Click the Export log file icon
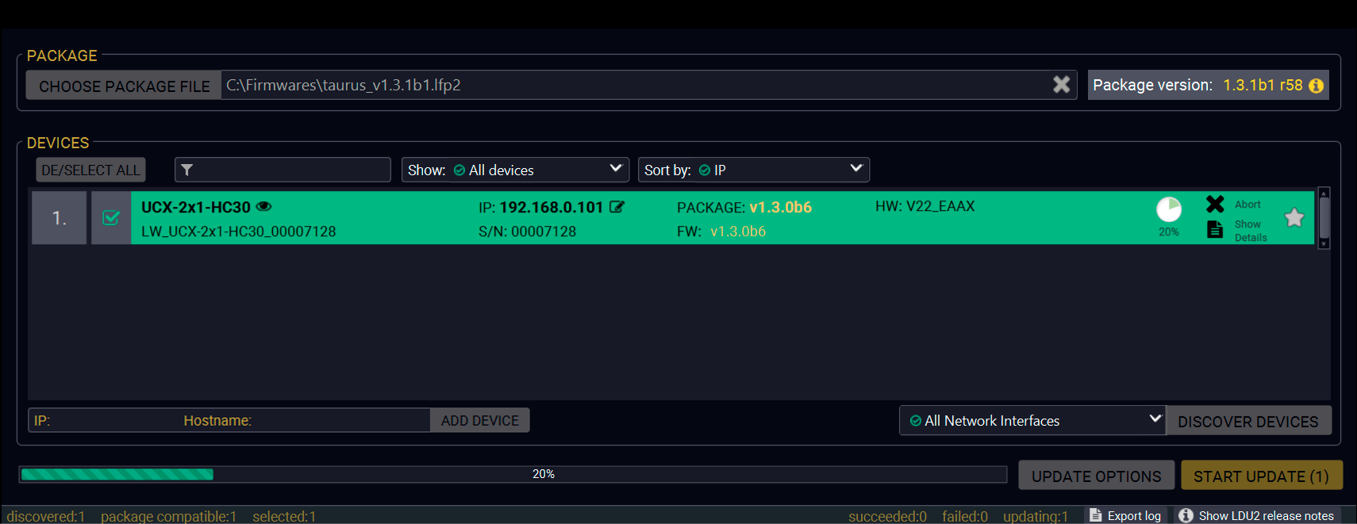Image resolution: width=1357 pixels, height=524 pixels. pos(1096,515)
